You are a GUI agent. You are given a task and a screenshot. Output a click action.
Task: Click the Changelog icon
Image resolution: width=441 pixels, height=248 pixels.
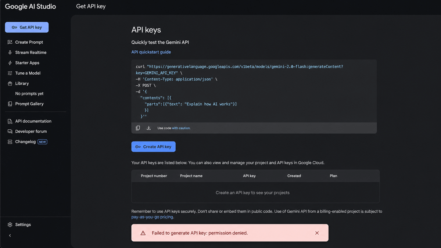(x=10, y=142)
